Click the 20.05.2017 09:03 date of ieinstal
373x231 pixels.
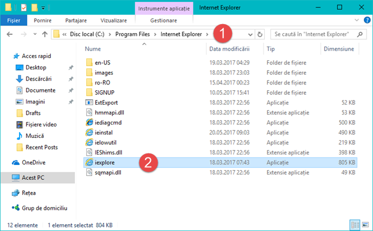229,133
